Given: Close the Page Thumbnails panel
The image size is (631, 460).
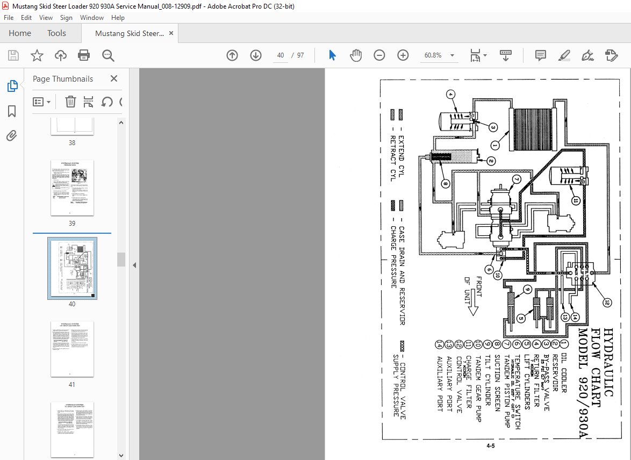Looking at the screenshot, I should point(114,78).
